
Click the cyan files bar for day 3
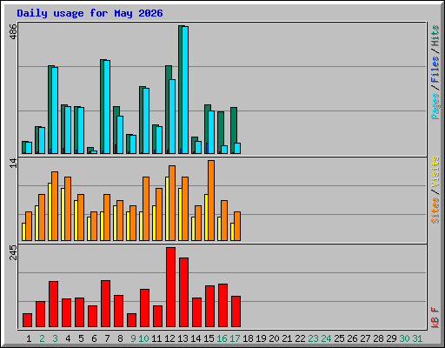point(55,110)
